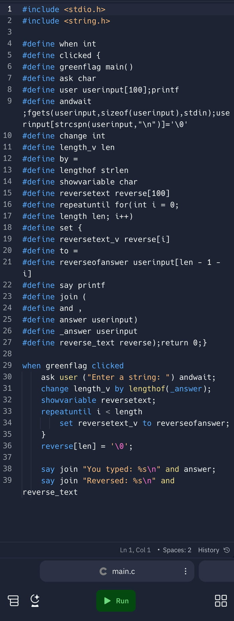Click the green Run play triangle
Viewport: 234px width, 621px height.
tap(107, 601)
